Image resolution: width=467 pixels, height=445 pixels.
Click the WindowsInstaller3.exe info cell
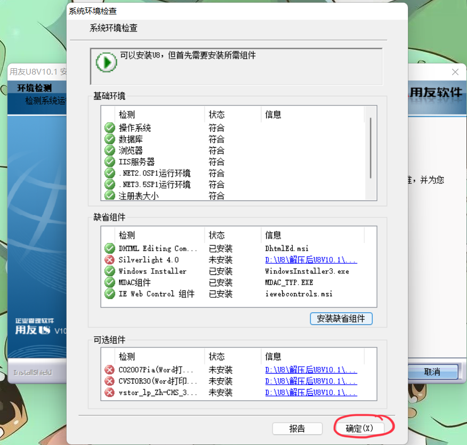click(307, 271)
